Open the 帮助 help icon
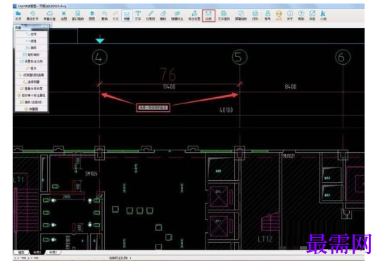 tap(301, 15)
